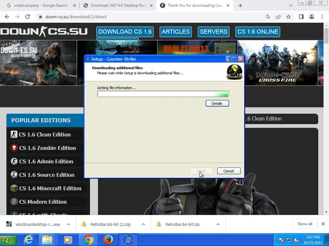Viewport: 329px width, 246px height.
Task: Click the Counter-Strike logo in Setup
Action: tap(234, 72)
